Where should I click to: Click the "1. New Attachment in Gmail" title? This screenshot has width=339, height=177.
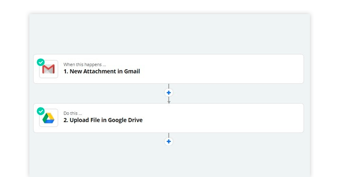[x=102, y=71]
